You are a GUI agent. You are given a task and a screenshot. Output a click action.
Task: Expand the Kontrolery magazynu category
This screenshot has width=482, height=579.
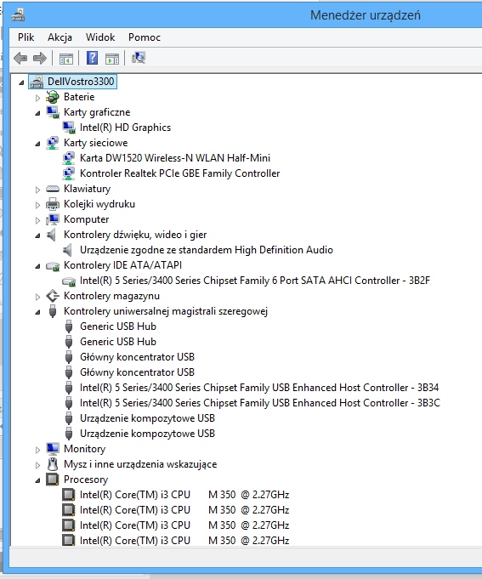37,297
